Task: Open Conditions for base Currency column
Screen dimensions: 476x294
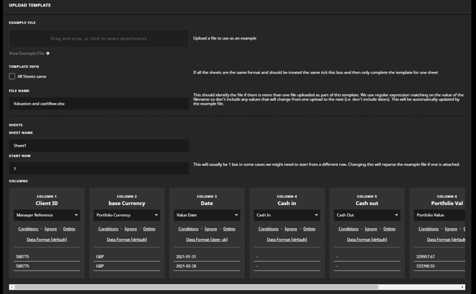Action: click(x=109, y=229)
